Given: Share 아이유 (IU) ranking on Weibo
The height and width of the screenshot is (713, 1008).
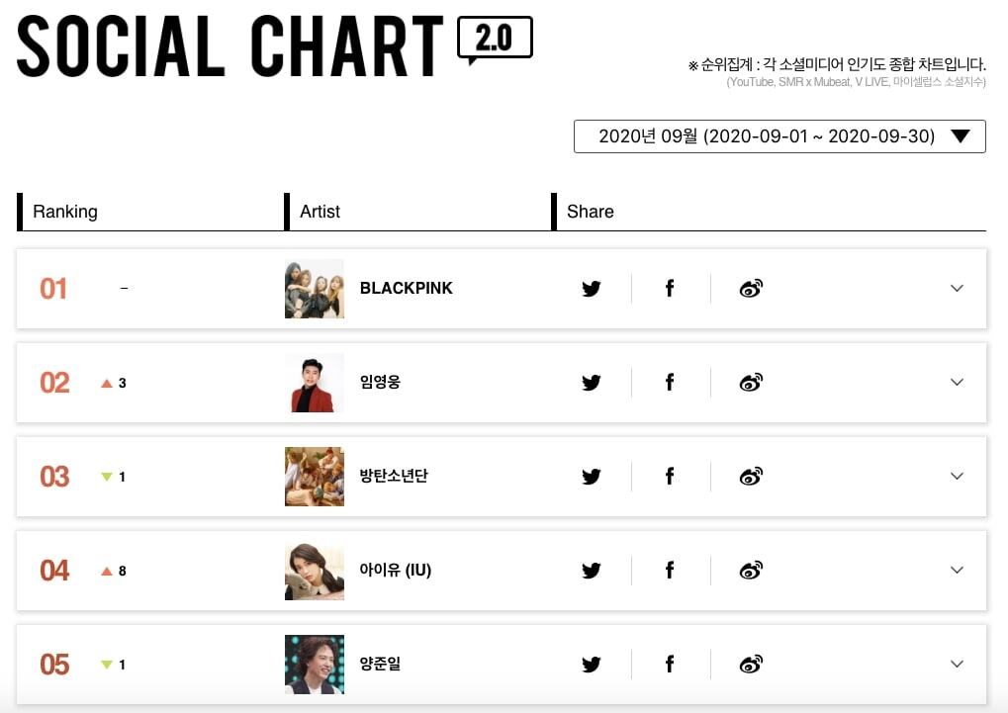Looking at the screenshot, I should coord(751,571).
